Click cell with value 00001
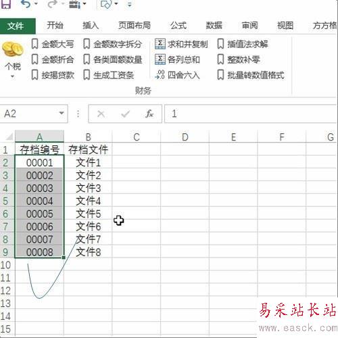 tap(39, 162)
